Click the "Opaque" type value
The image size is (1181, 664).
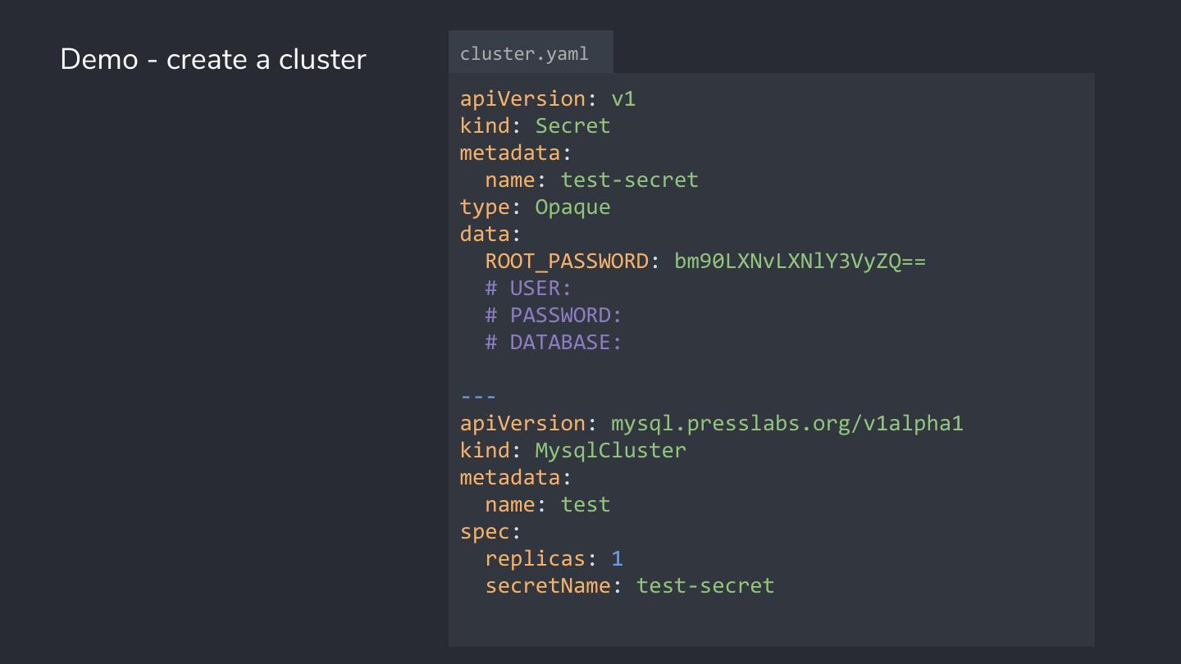click(572, 207)
